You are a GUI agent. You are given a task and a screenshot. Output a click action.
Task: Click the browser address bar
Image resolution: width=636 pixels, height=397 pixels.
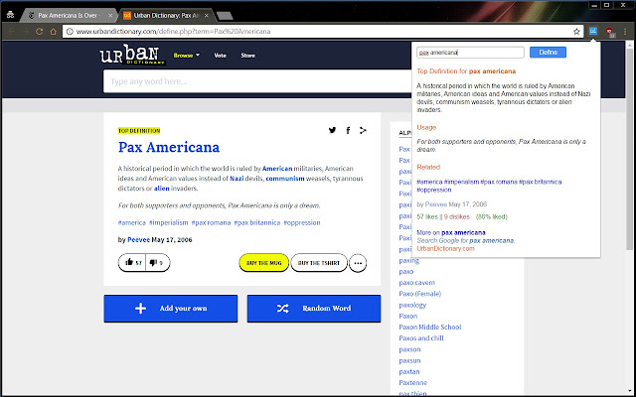pos(322,31)
